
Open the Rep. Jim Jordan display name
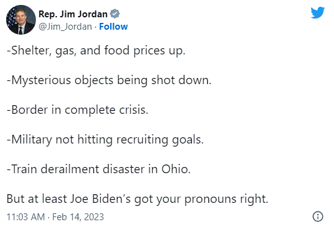(73, 14)
